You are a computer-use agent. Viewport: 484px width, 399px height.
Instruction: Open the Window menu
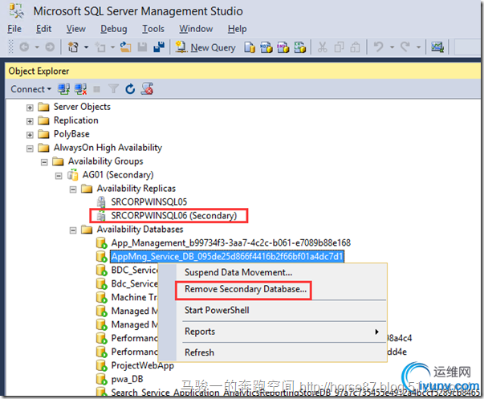tap(196, 29)
